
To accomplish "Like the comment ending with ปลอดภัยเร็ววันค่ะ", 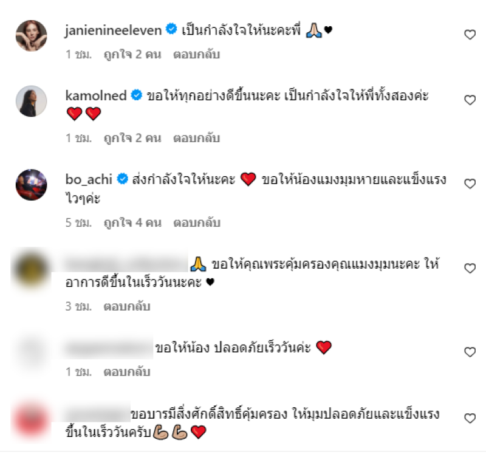I will (470, 352).
